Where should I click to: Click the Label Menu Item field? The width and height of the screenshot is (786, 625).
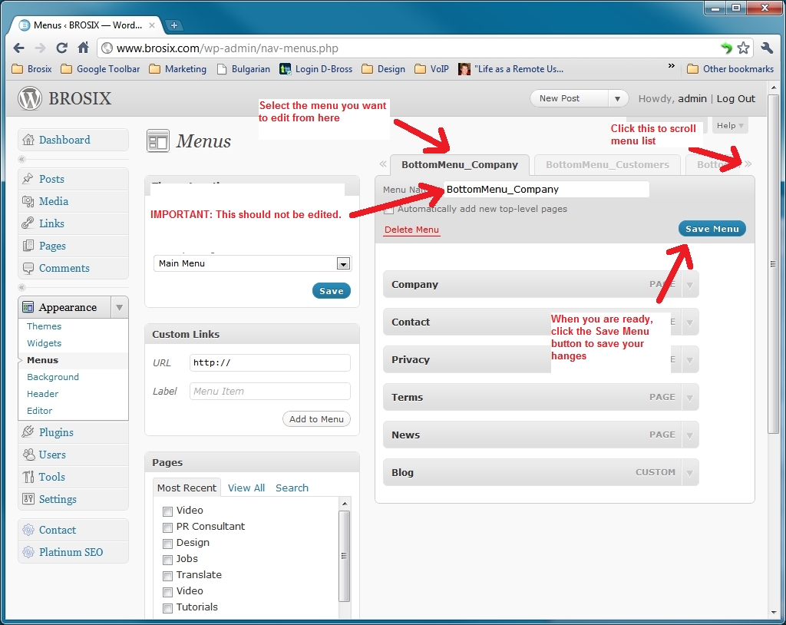(x=269, y=392)
